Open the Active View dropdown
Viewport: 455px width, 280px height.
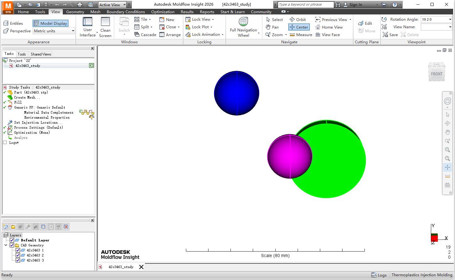[x=112, y=5]
